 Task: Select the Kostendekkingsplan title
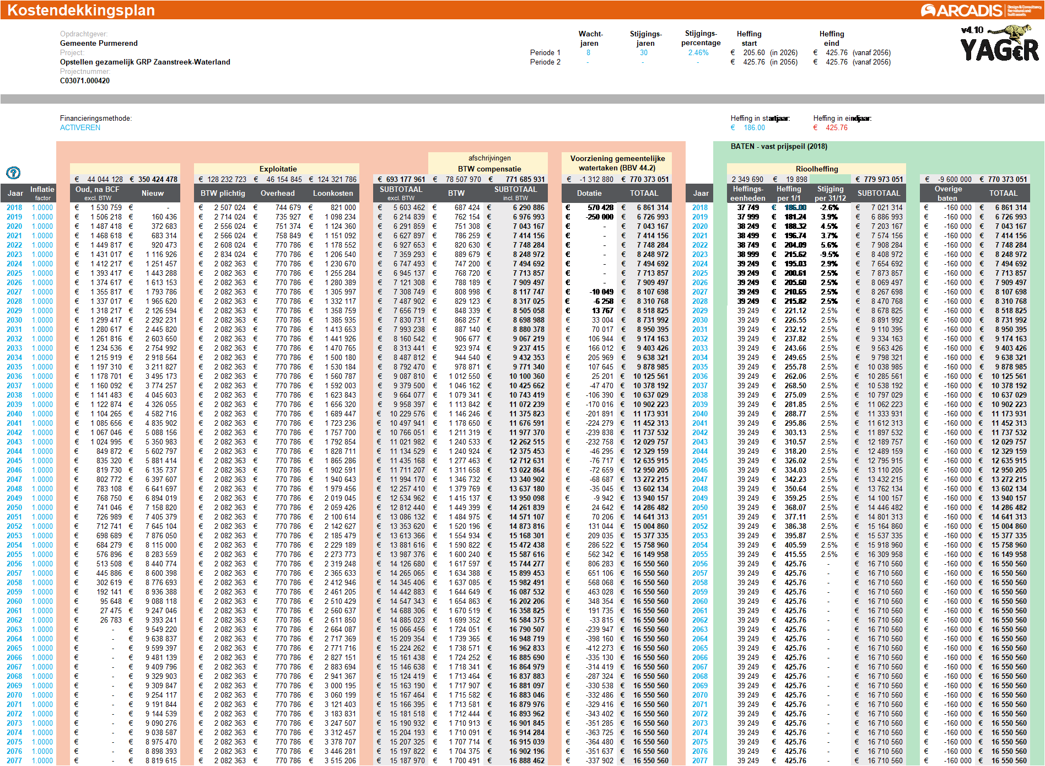[x=81, y=10]
